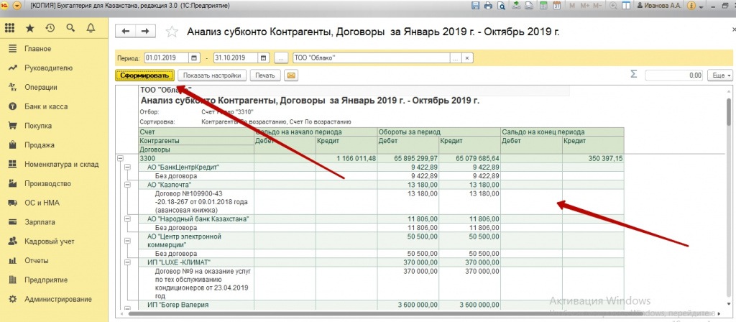Send report by email envelope icon
Screen dimensions: 736x322
[x=291, y=75]
